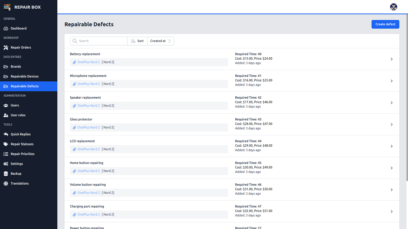Click the Translations globe icon
408x229 pixels.
pyautogui.click(x=6, y=183)
